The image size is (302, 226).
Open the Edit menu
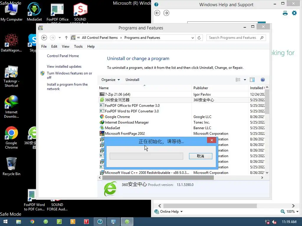54,46
